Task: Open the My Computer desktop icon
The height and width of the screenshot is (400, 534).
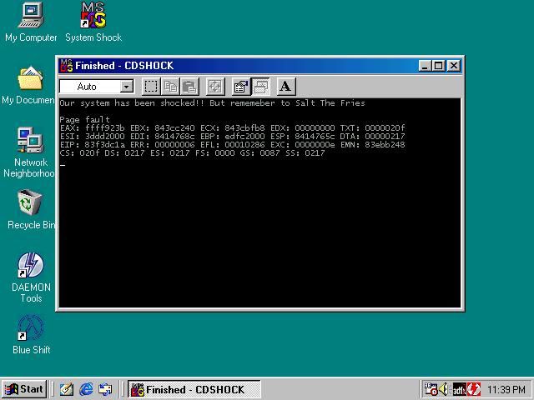Action: (31, 22)
